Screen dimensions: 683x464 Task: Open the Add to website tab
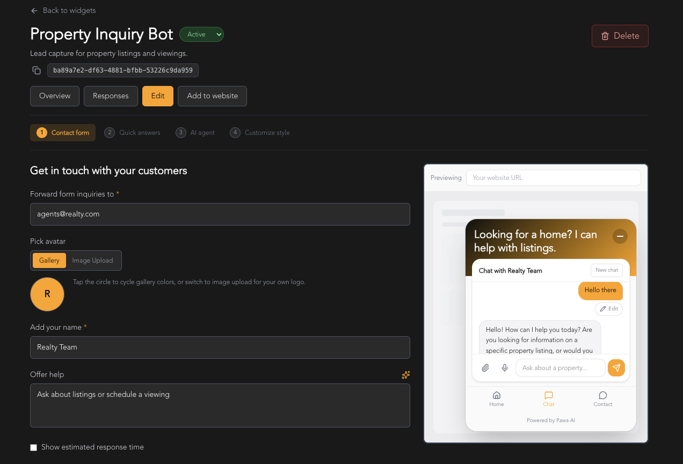point(212,96)
